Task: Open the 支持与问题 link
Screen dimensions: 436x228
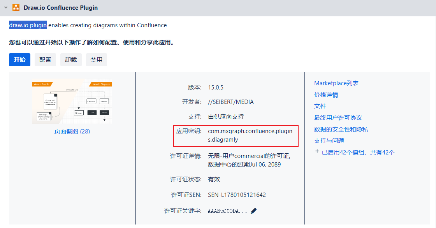Action: coord(329,141)
